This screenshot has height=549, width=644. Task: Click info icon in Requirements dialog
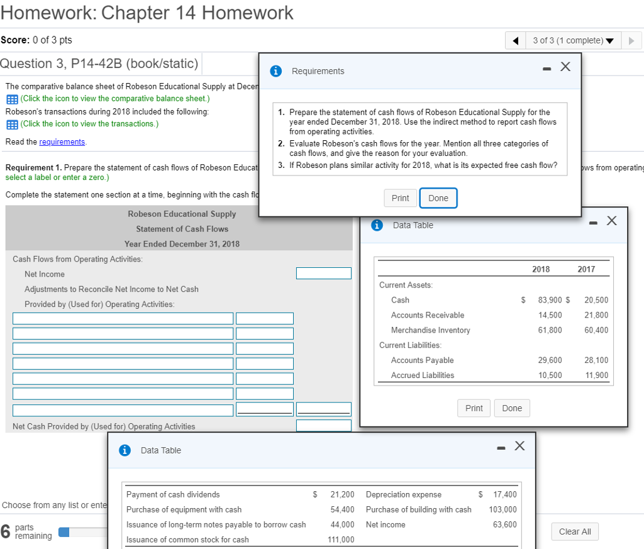(276, 71)
